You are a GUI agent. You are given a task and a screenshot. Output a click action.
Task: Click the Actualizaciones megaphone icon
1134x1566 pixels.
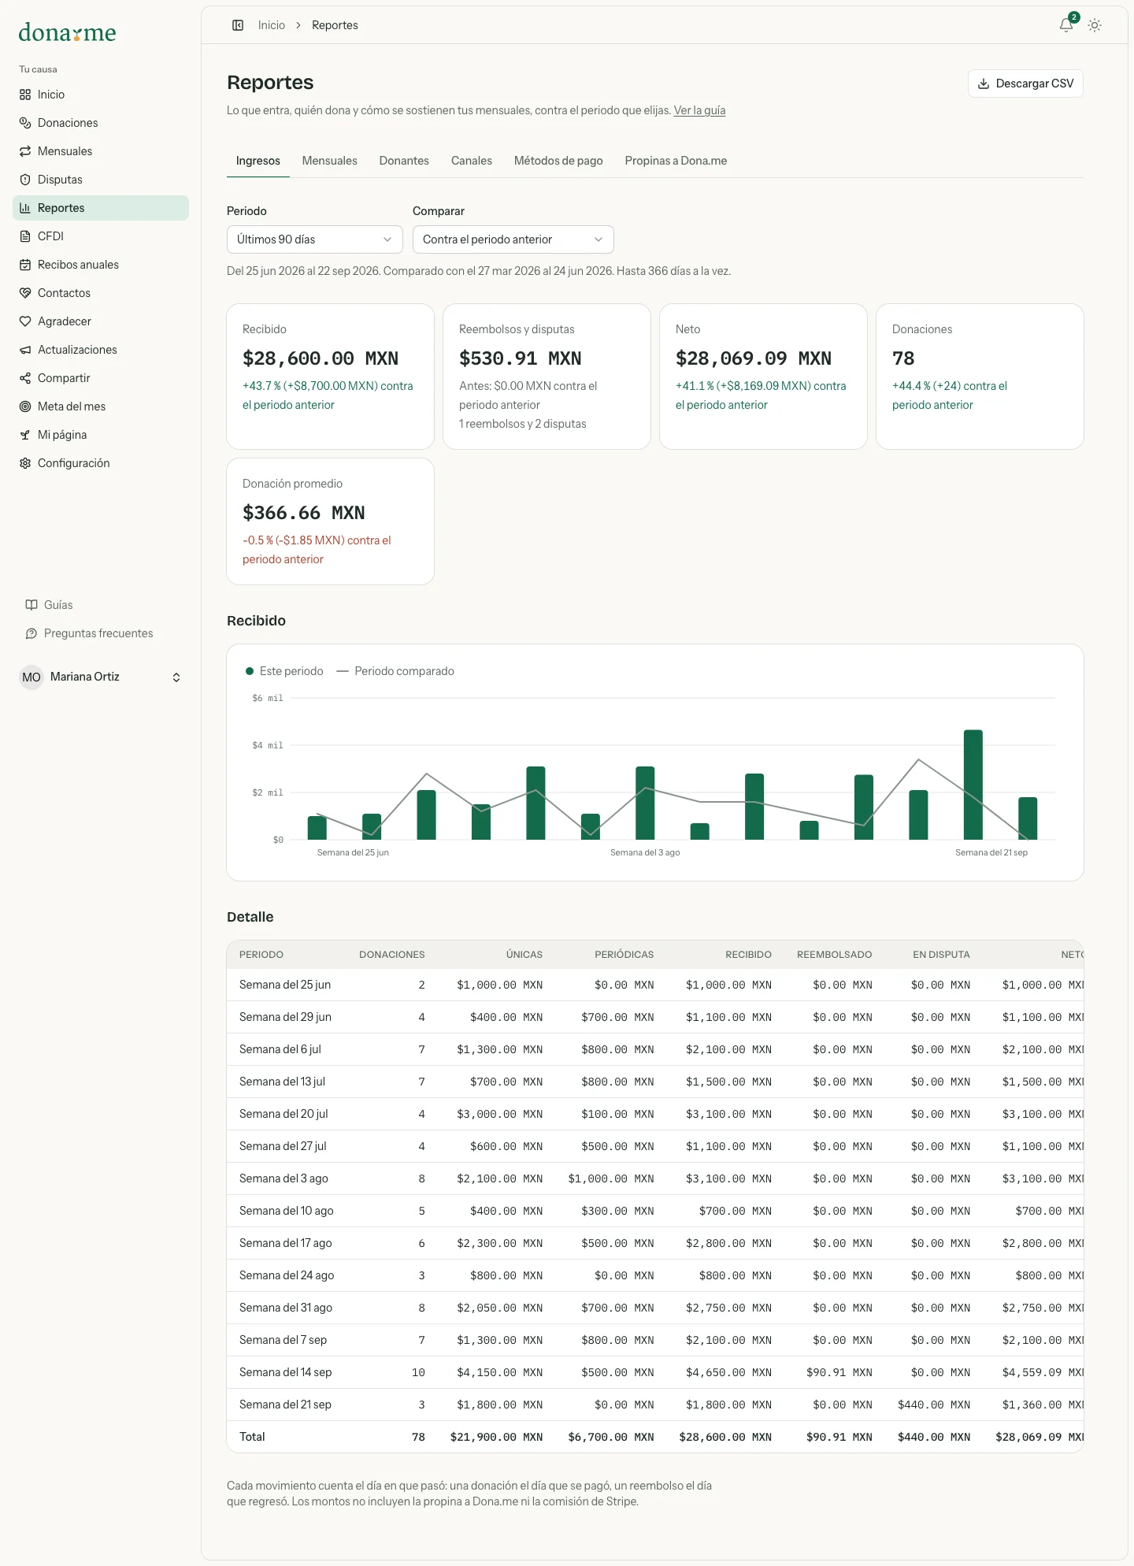pos(25,350)
